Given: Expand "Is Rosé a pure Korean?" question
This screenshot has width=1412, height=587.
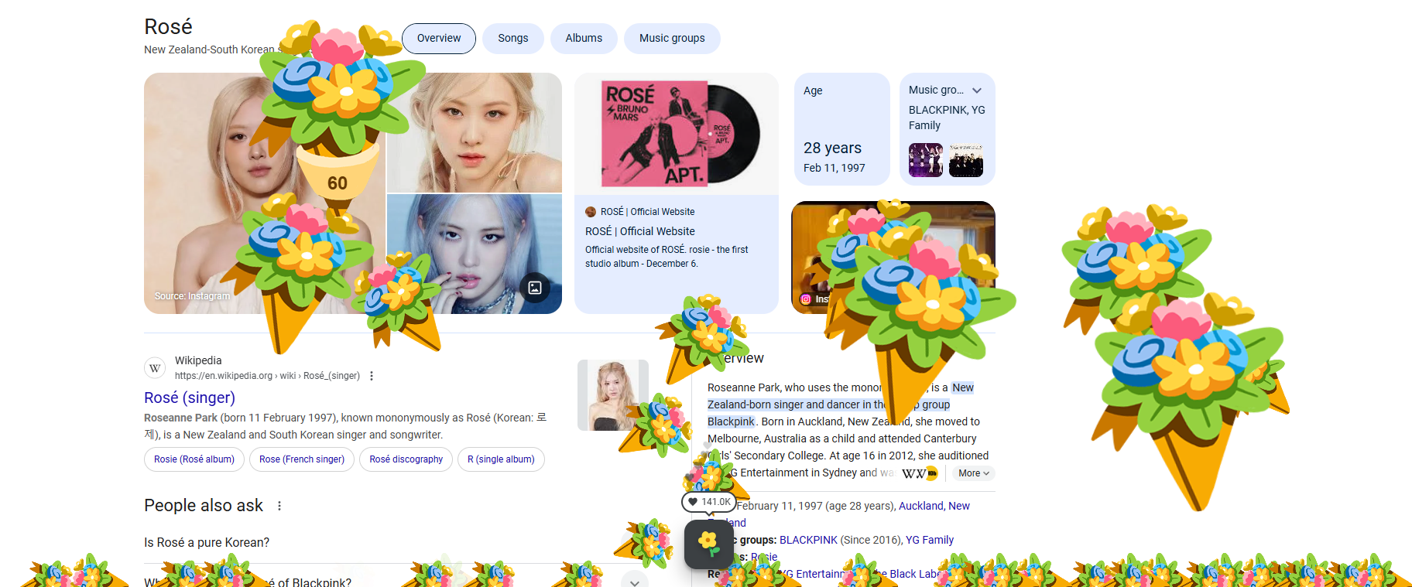Looking at the screenshot, I should tap(396, 543).
